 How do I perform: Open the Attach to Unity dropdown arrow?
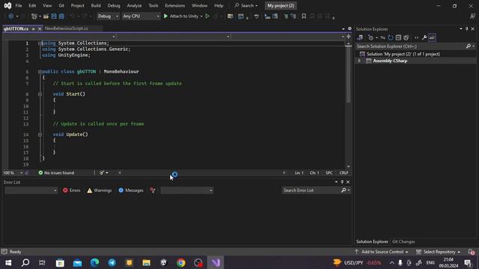coord(201,16)
